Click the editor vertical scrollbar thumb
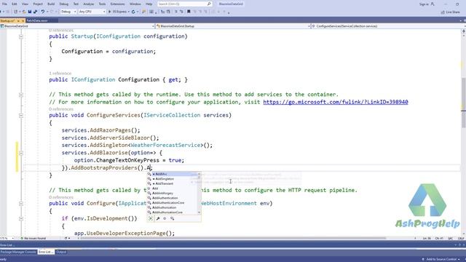This screenshot has height=262, width=466. tap(463, 103)
